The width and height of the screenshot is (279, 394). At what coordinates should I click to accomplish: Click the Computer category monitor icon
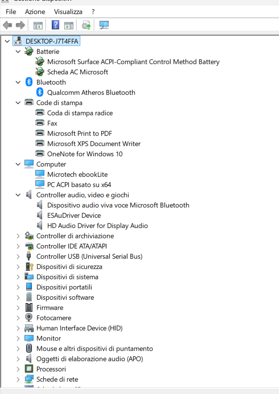click(29, 164)
